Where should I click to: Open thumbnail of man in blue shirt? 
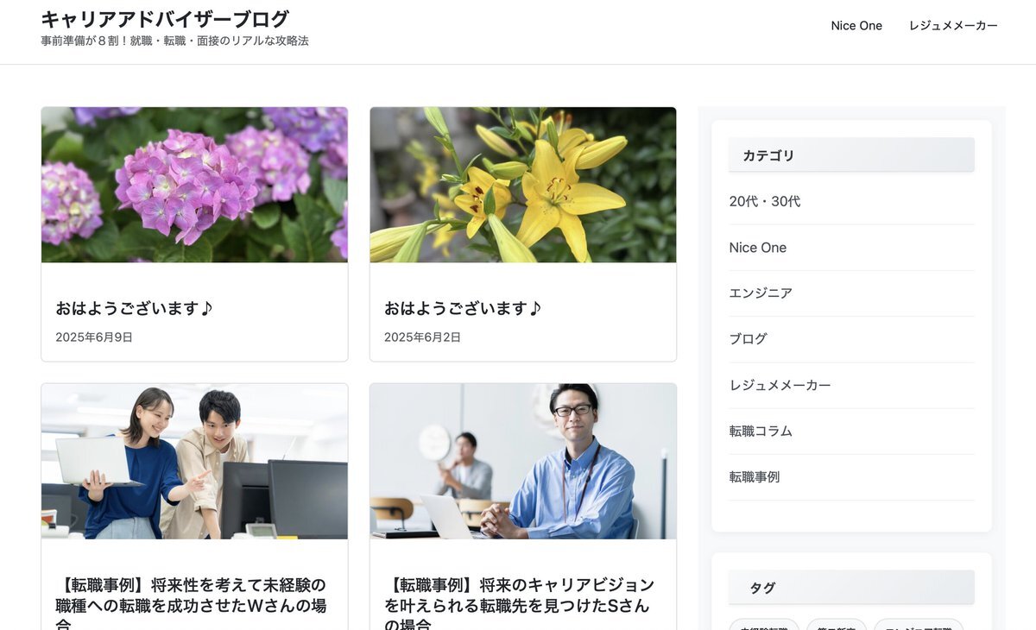click(x=523, y=462)
